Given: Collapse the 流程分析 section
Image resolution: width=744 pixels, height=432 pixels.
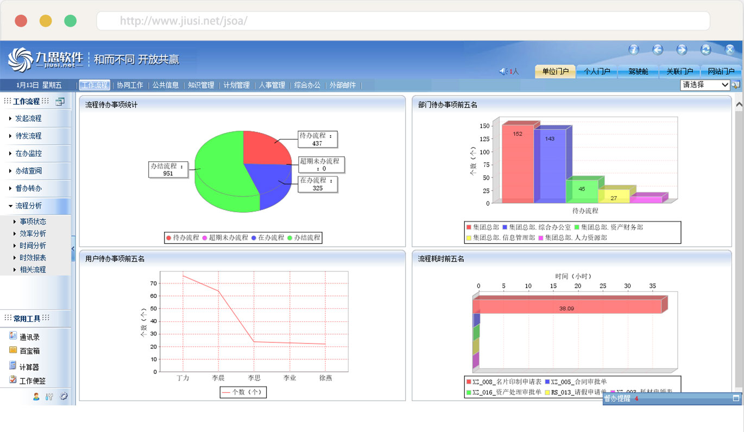Looking at the screenshot, I should [28, 206].
